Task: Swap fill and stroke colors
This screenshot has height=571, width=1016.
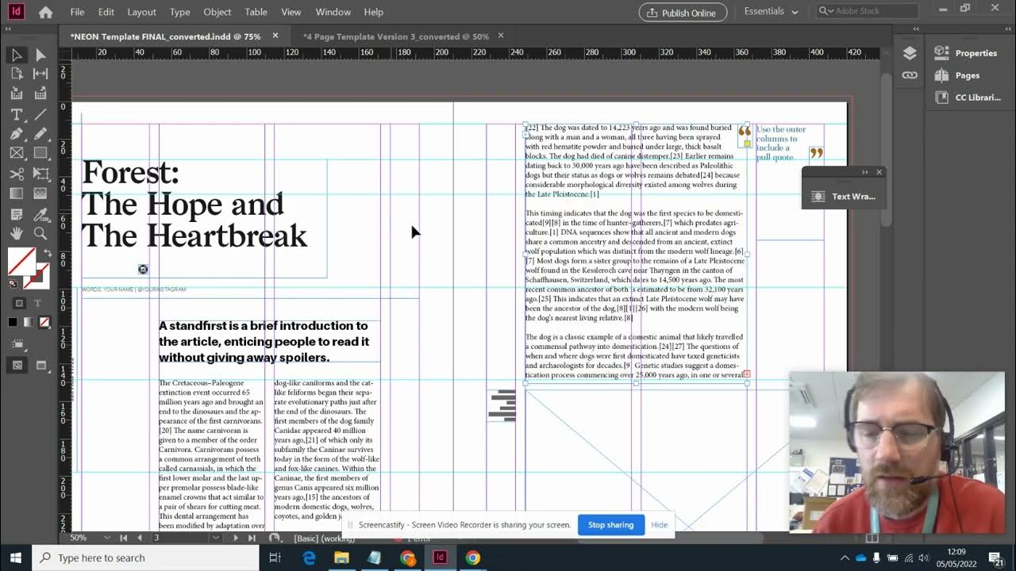Action: (x=47, y=254)
